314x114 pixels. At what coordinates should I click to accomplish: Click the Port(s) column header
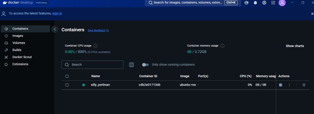(203, 76)
